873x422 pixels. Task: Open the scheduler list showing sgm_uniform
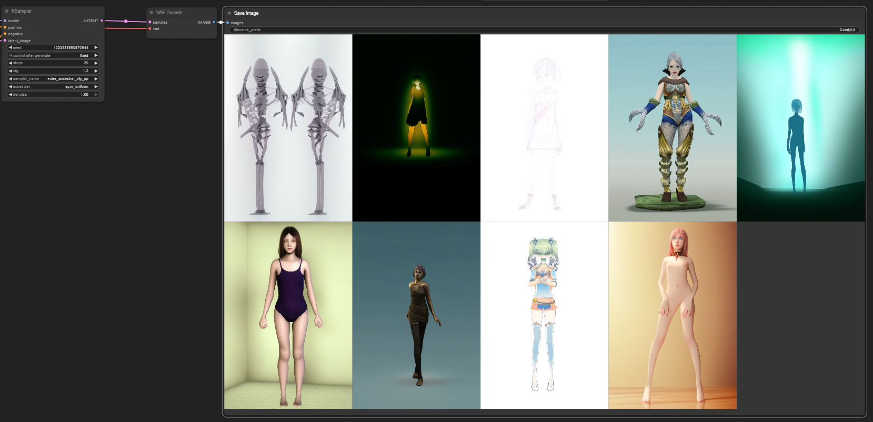[x=77, y=87]
